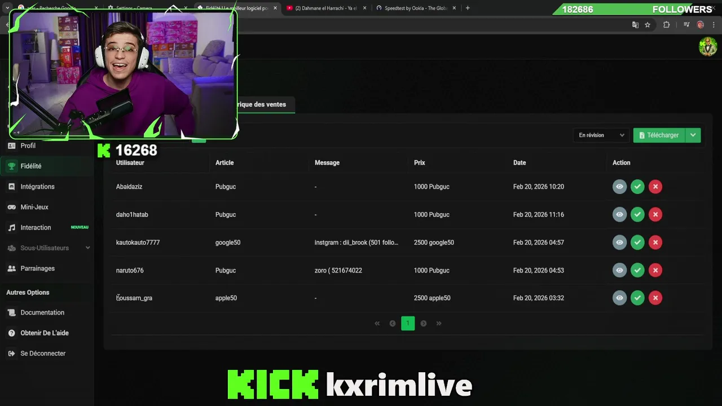Open a new browser tab
The width and height of the screenshot is (722, 406).
pos(468,8)
